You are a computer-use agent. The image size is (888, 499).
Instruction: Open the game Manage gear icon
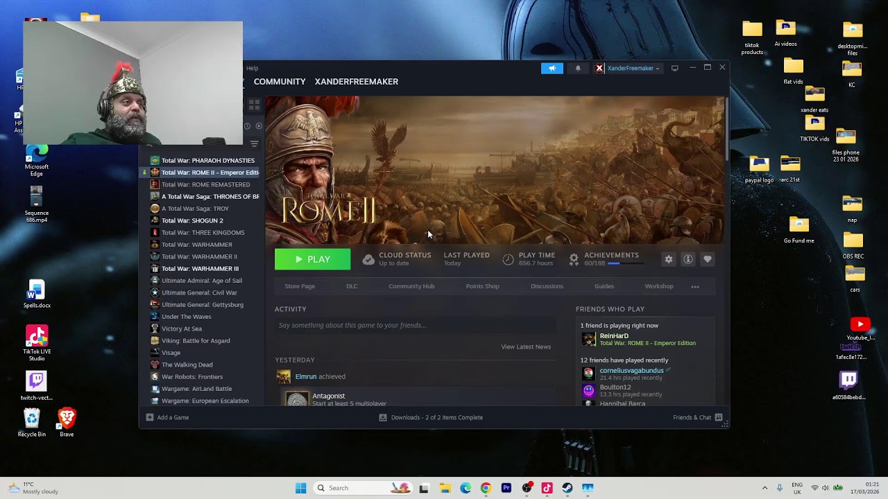point(669,259)
